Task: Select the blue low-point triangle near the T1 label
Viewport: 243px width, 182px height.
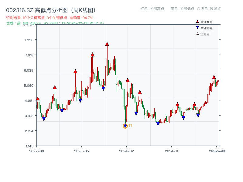Action: pos(125,125)
